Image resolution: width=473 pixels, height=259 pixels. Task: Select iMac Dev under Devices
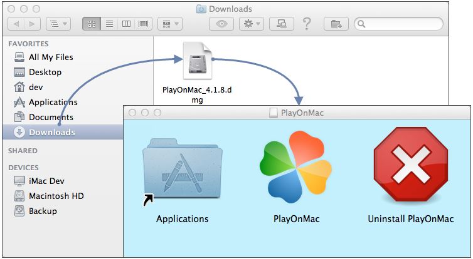tap(63, 181)
